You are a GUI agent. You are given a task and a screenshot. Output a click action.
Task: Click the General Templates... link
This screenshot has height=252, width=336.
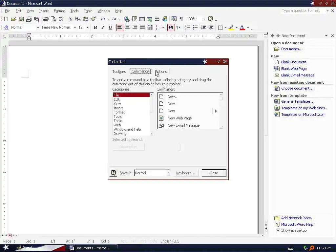click(298, 101)
